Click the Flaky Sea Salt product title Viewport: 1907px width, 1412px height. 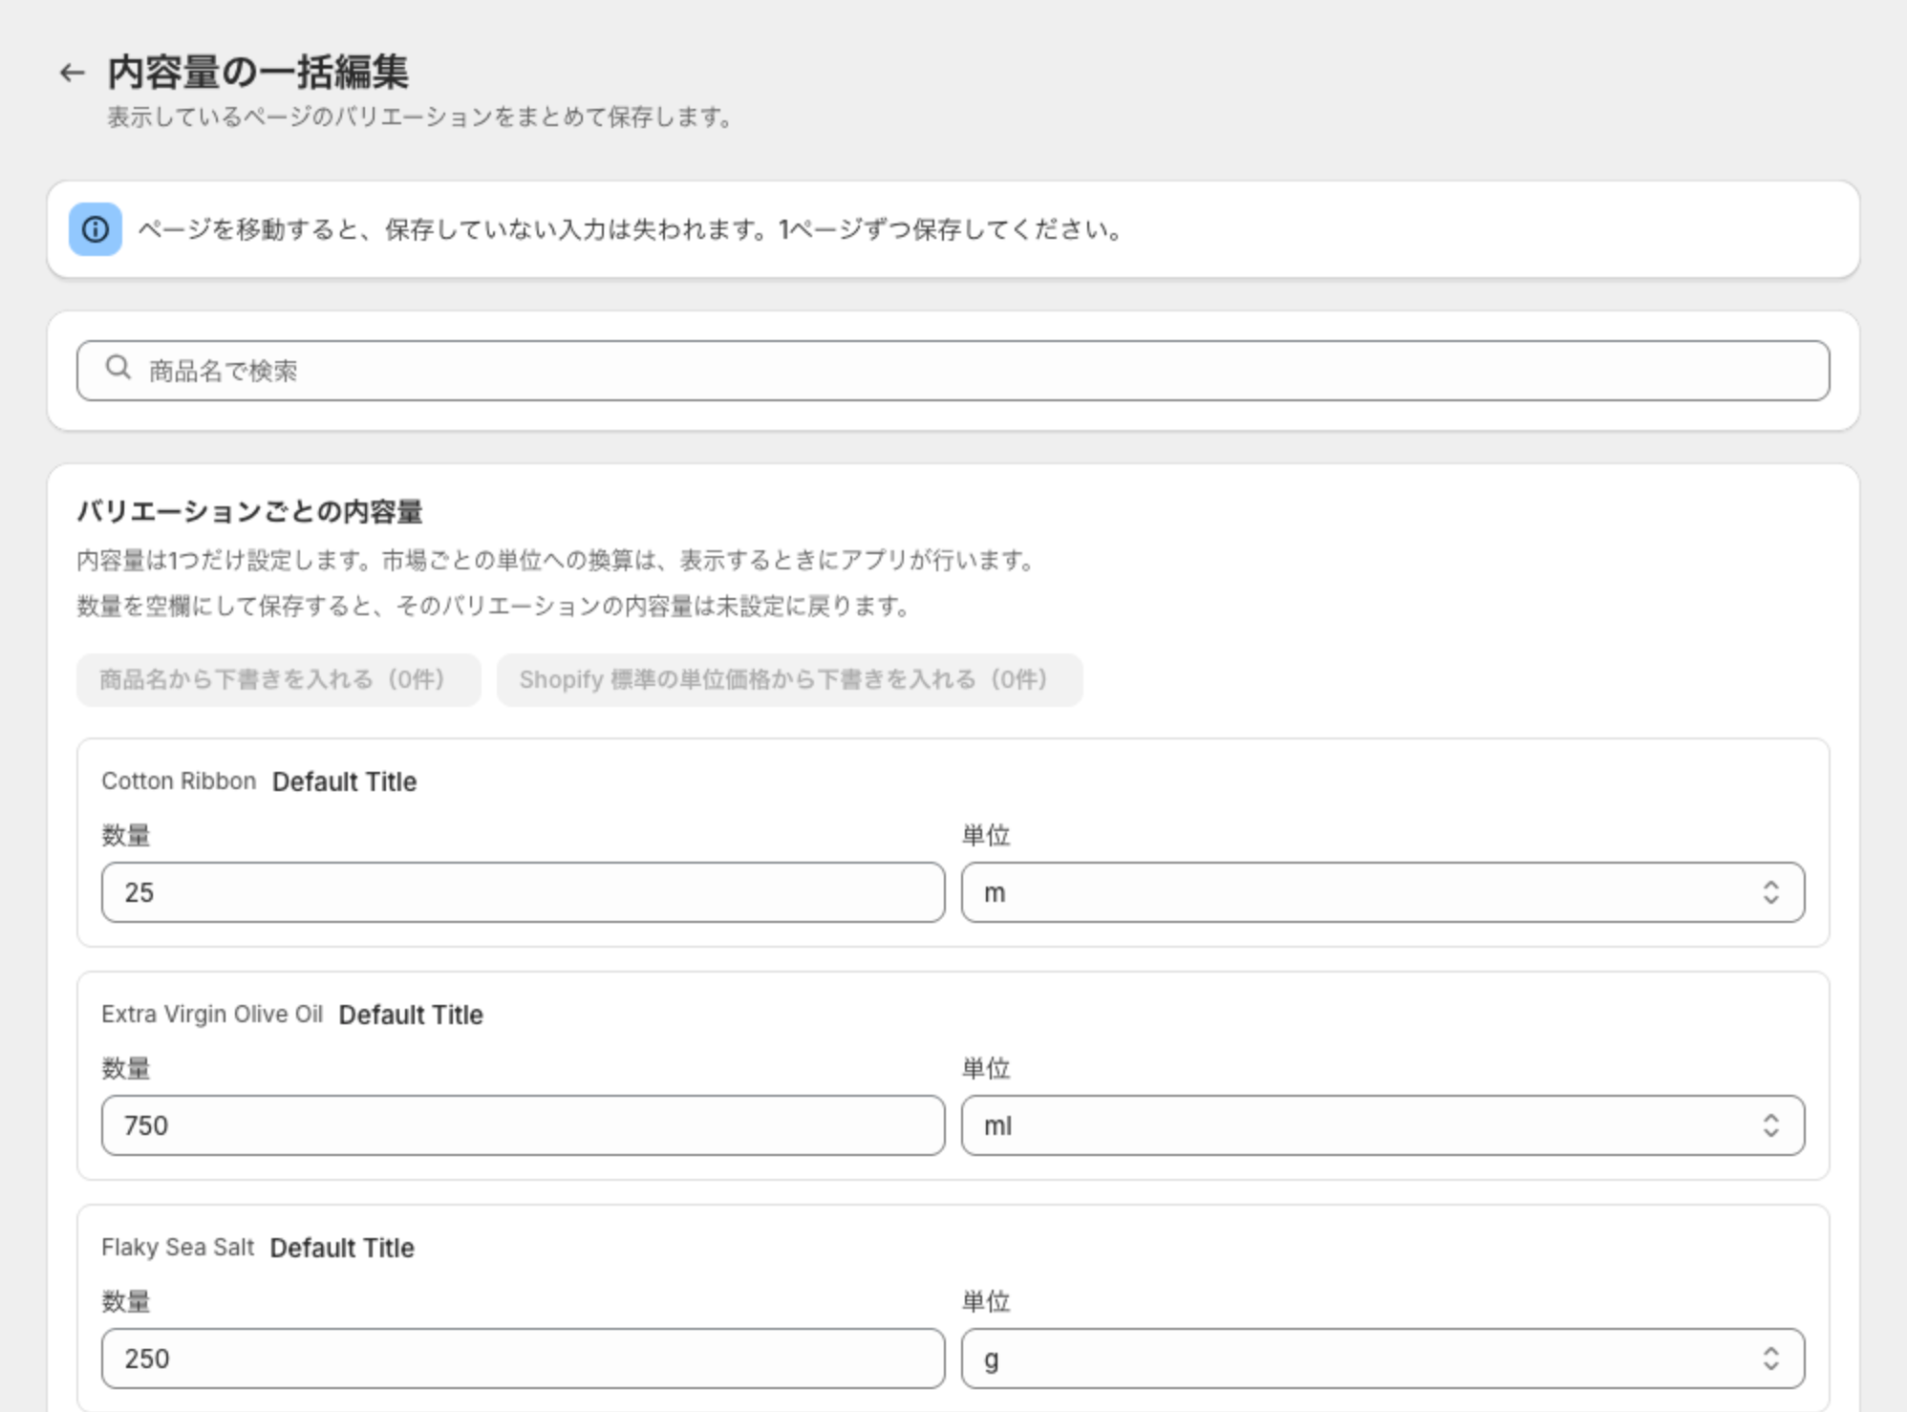(x=178, y=1248)
